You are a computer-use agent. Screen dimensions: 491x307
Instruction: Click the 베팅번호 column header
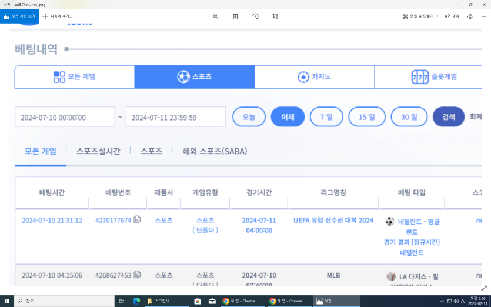point(118,192)
